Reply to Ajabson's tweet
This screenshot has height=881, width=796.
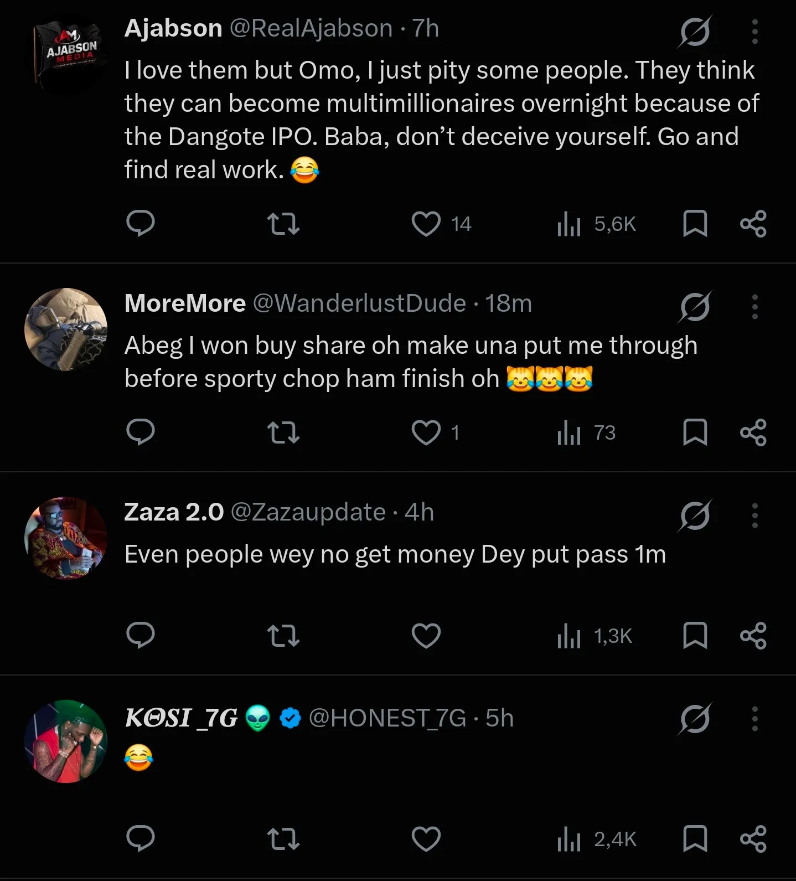pos(141,224)
